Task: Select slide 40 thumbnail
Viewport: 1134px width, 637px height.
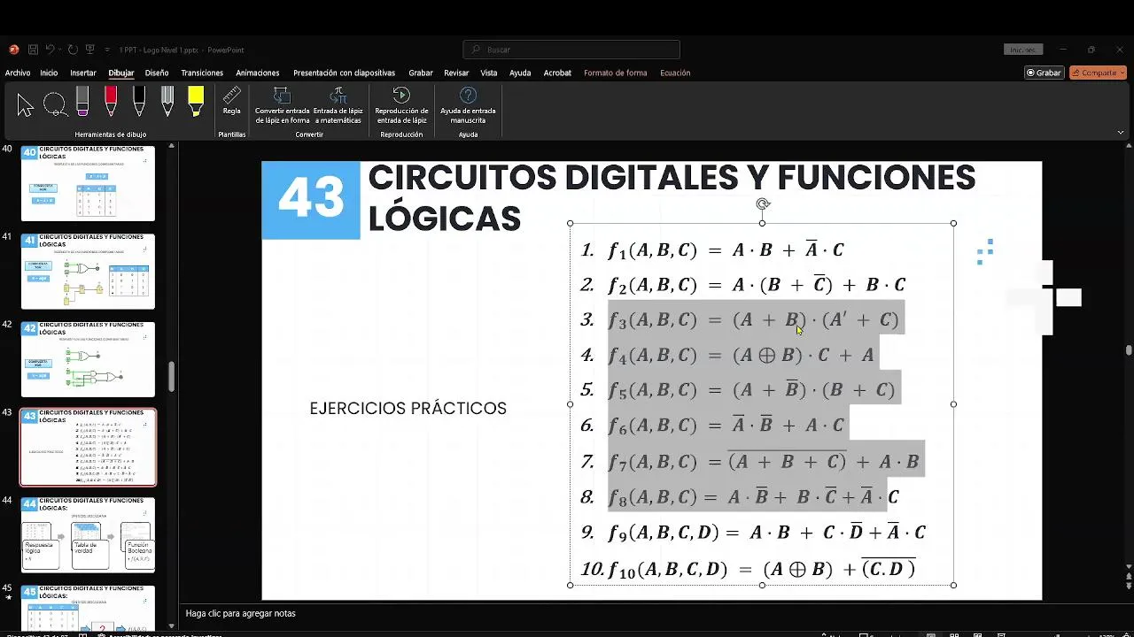Action: click(x=88, y=184)
